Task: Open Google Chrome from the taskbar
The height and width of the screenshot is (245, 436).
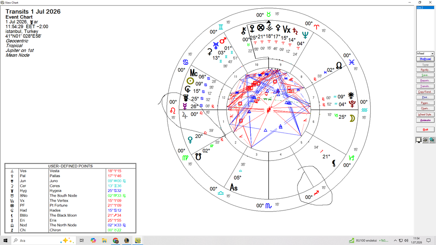Action: click(x=116, y=240)
